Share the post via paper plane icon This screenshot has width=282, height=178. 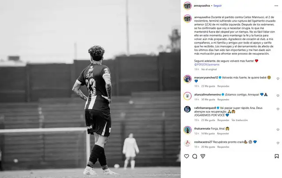coord(203,156)
